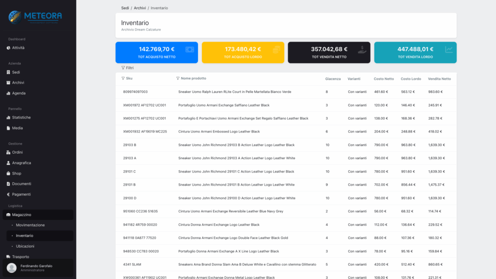Click the blue Tot Acquisto Netto card

pos(156,52)
